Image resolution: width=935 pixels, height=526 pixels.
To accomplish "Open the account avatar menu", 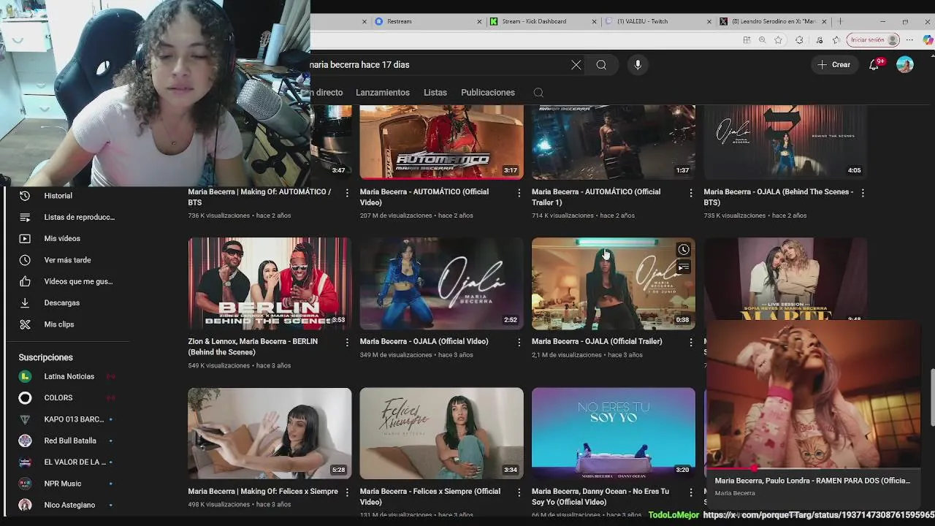I will click(x=905, y=65).
